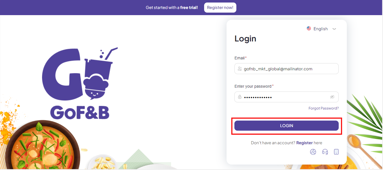The width and height of the screenshot is (383, 170).
Task: Click the GoF&B logo
Action: point(80,83)
